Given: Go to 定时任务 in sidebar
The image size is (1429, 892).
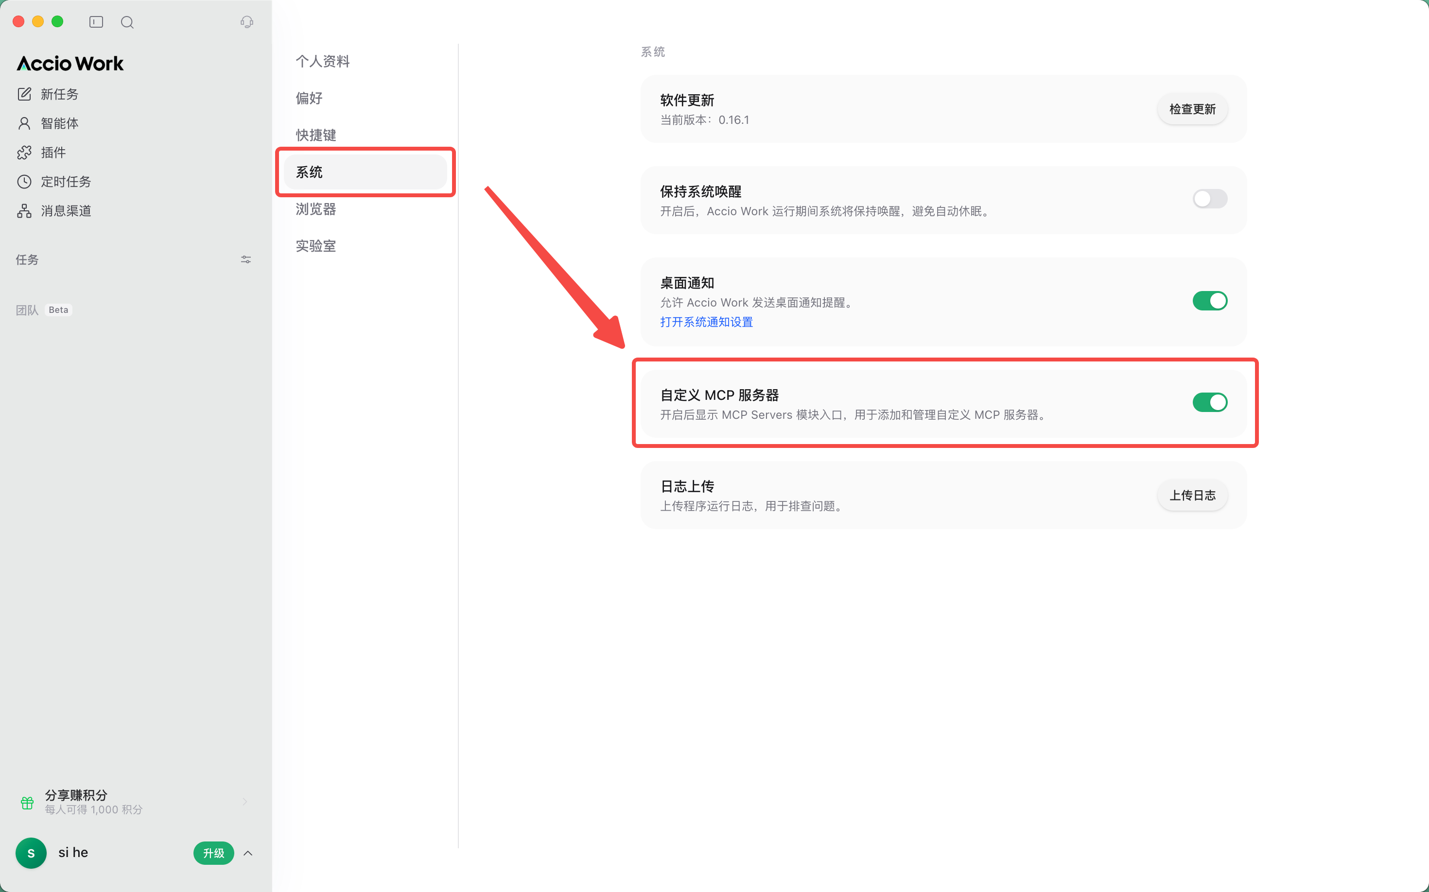Looking at the screenshot, I should point(66,182).
